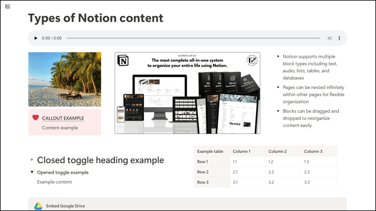Open the beach palm tree image
Screen dimensions: 376x211
[65, 80]
